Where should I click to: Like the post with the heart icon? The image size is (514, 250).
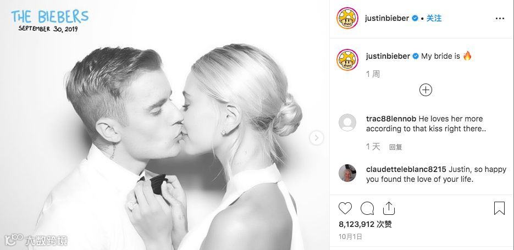[345, 208]
